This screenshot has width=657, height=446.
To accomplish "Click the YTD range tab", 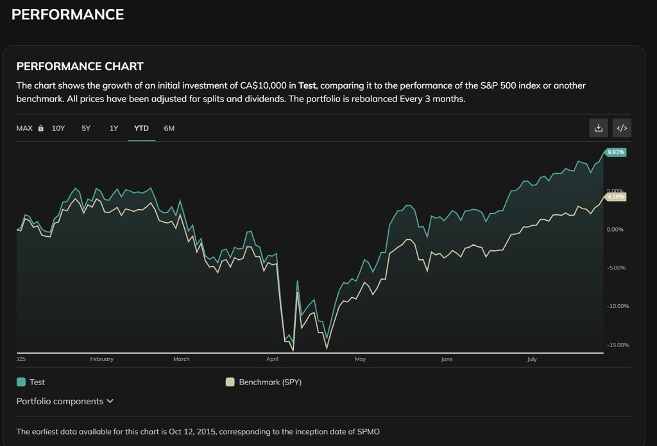I will click(141, 128).
